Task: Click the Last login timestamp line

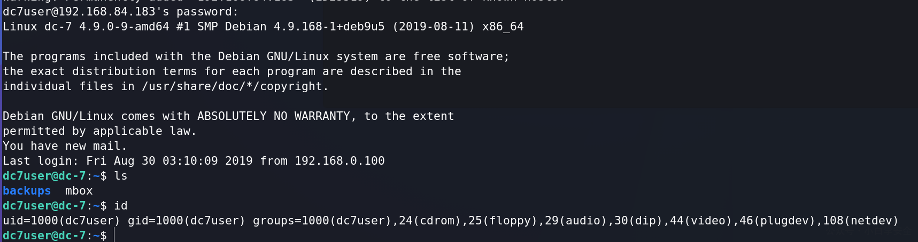Action: click(194, 161)
